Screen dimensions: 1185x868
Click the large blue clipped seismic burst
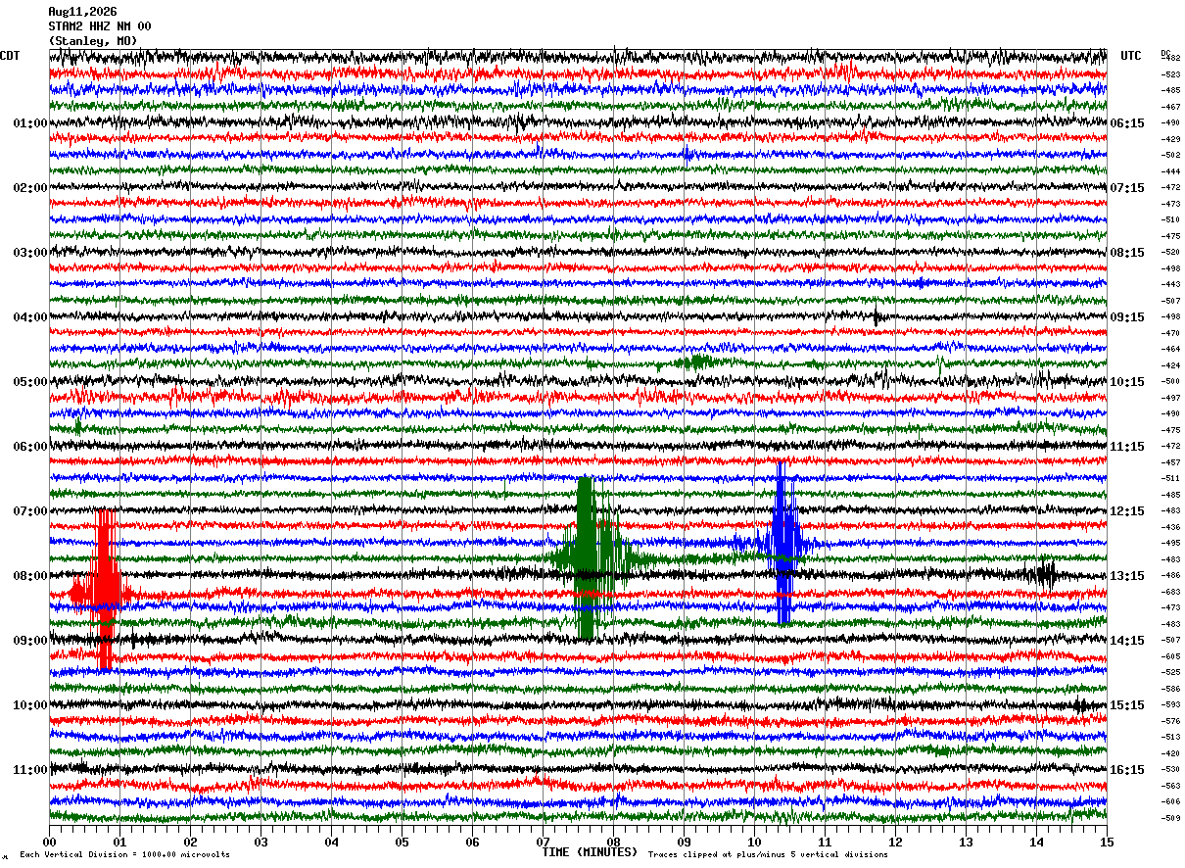pyautogui.click(x=783, y=542)
